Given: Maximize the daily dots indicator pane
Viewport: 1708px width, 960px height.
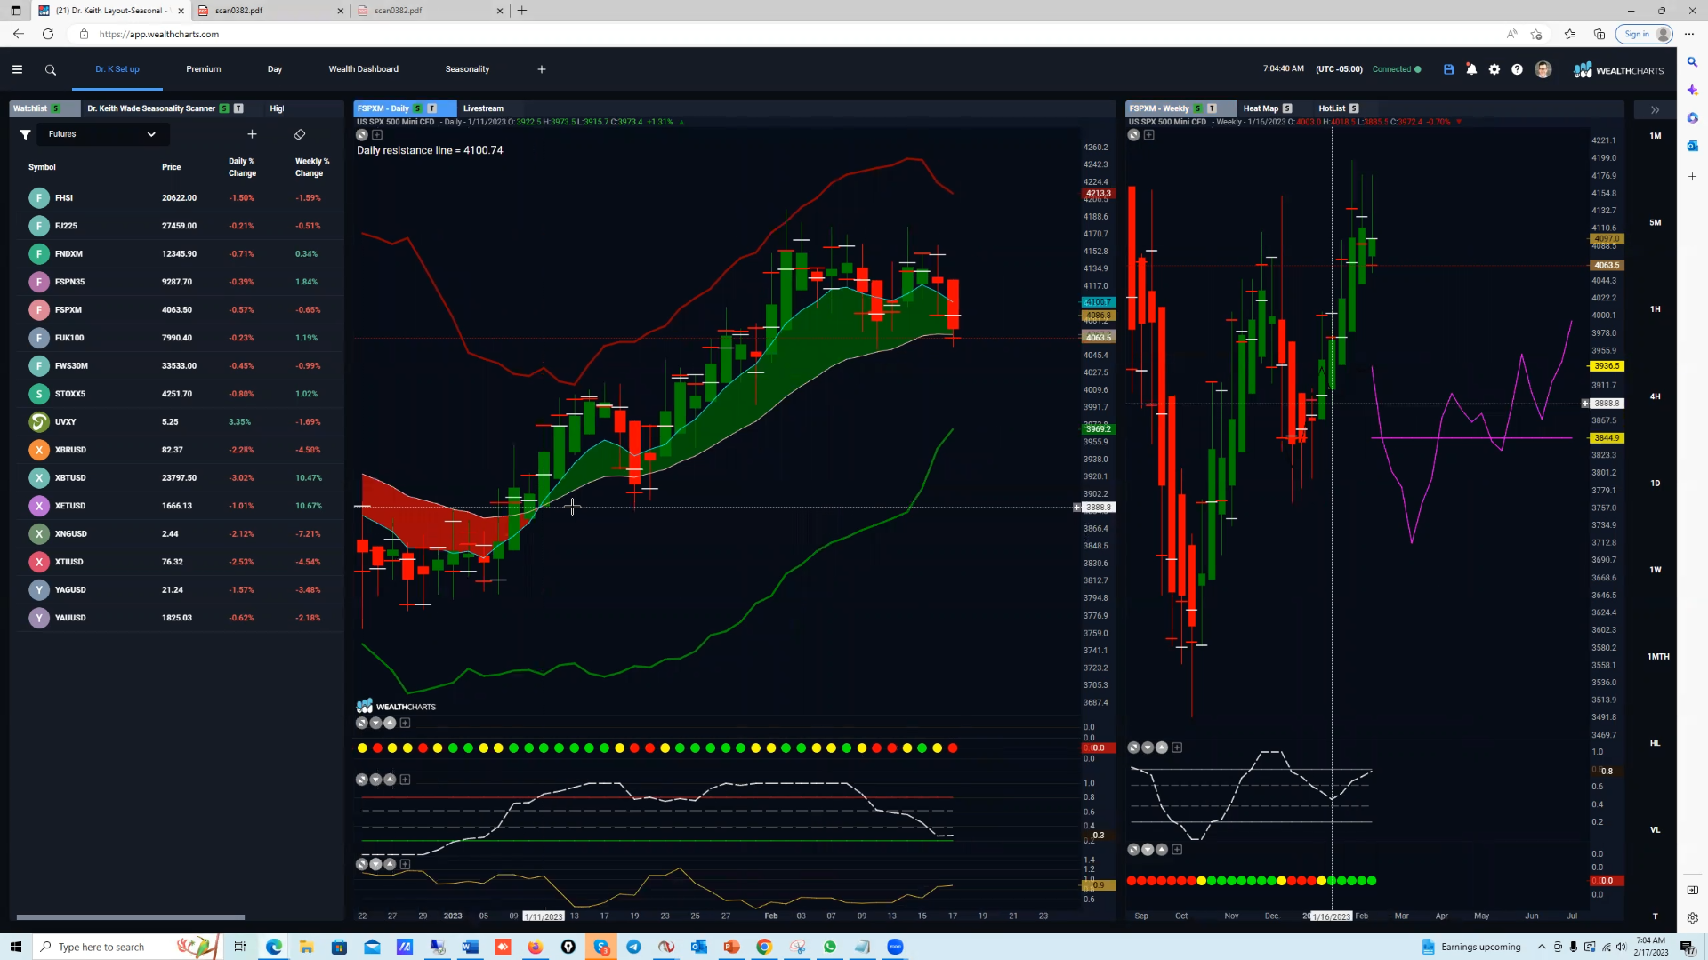Looking at the screenshot, I should point(362,723).
